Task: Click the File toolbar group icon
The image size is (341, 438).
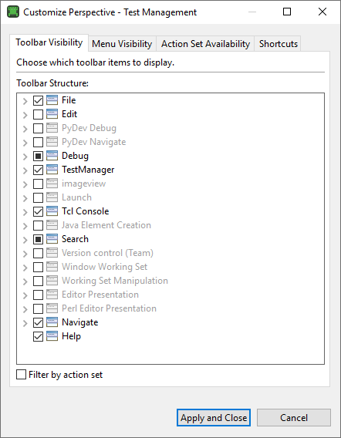Action: (x=52, y=100)
